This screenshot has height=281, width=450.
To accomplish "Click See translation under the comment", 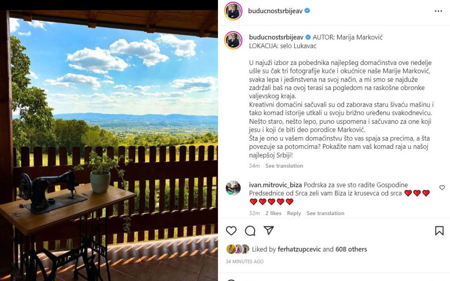I will [x=325, y=213].
